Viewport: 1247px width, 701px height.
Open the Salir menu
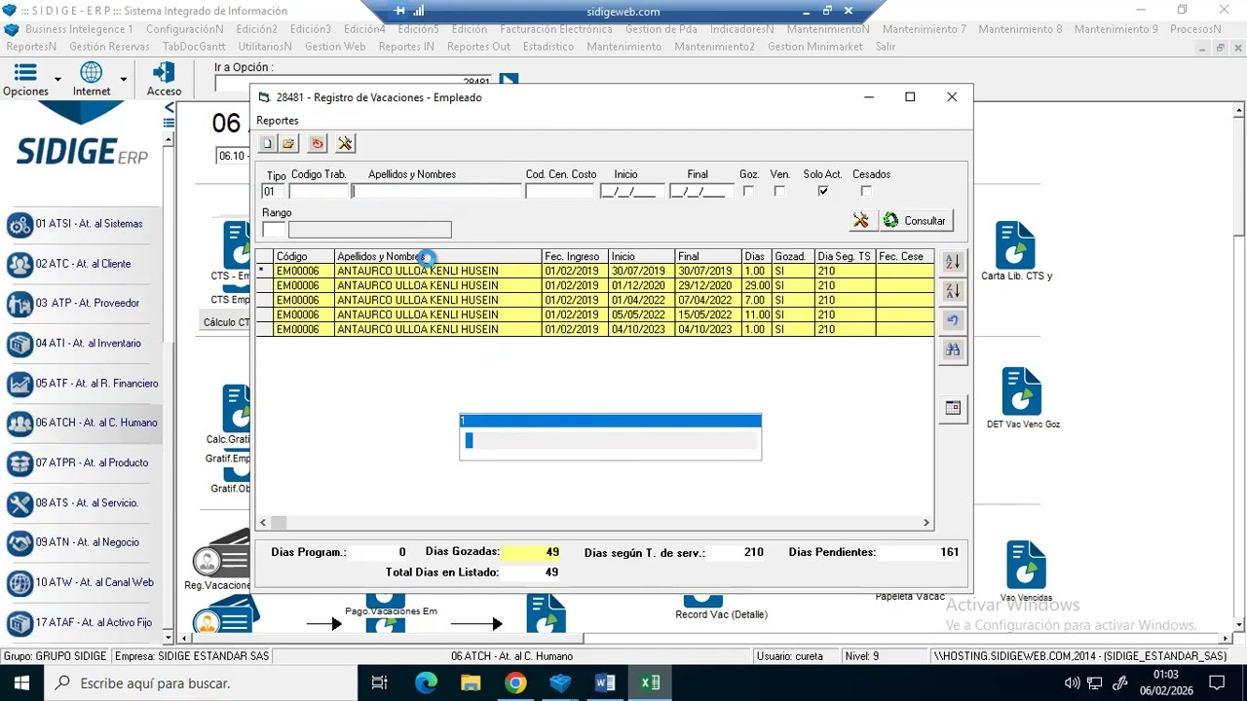(886, 47)
